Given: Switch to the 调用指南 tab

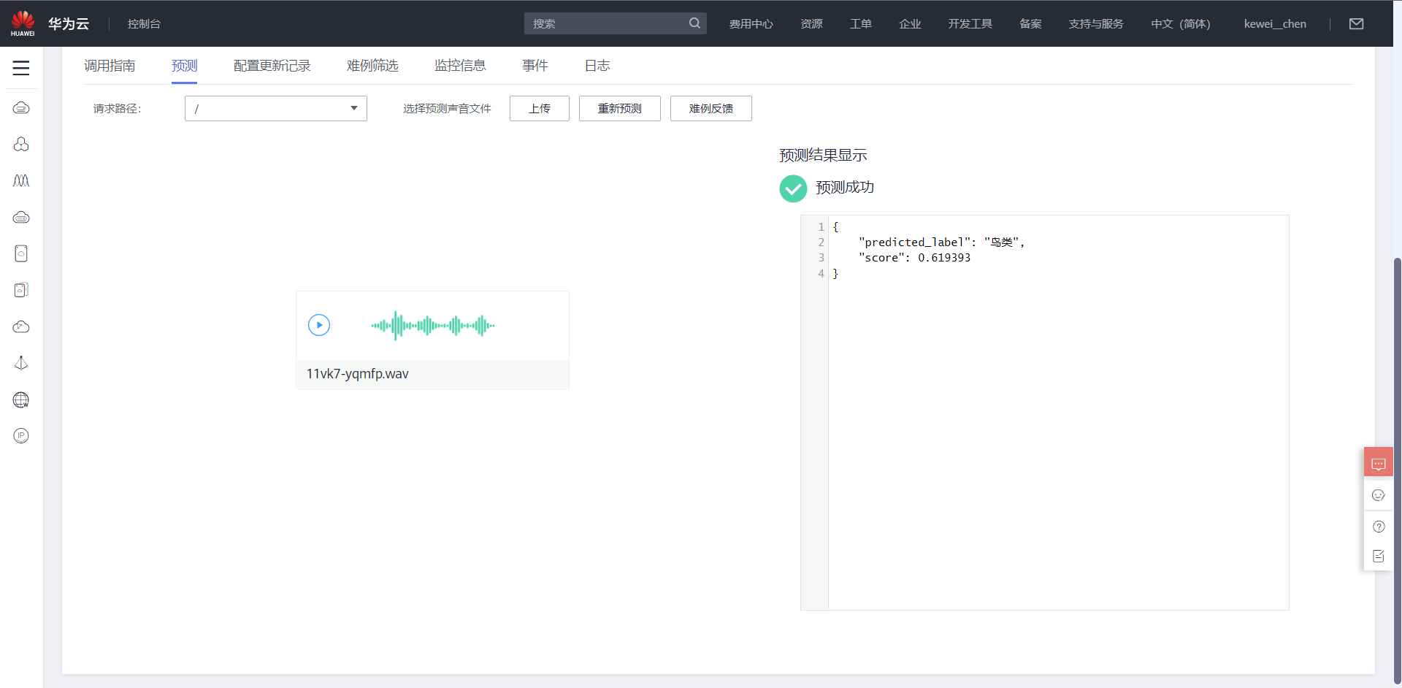Looking at the screenshot, I should tap(110, 66).
